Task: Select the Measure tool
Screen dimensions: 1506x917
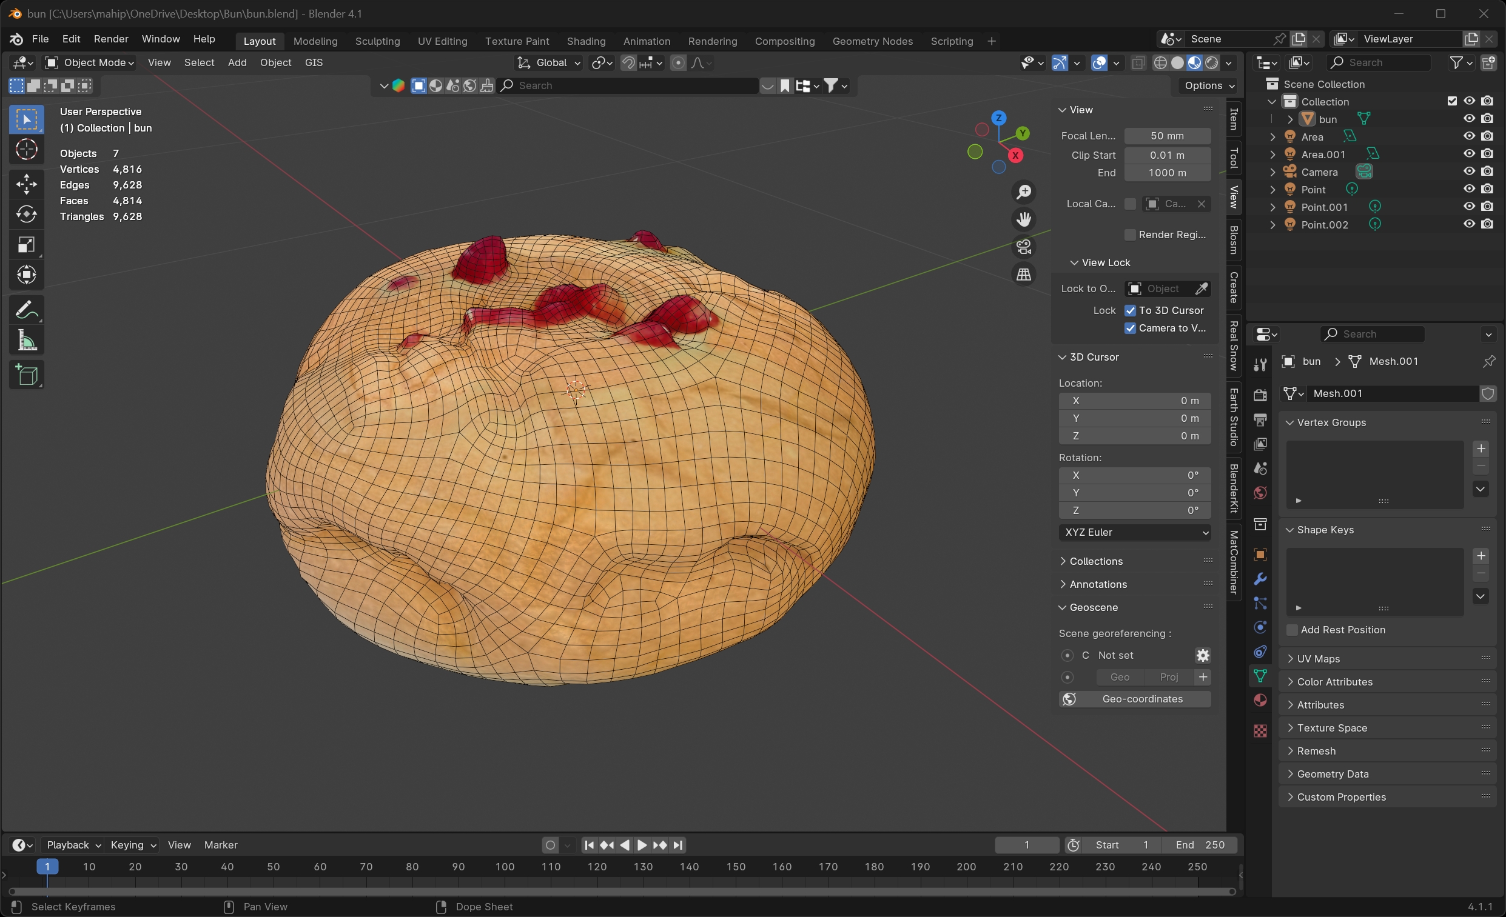Action: (26, 340)
